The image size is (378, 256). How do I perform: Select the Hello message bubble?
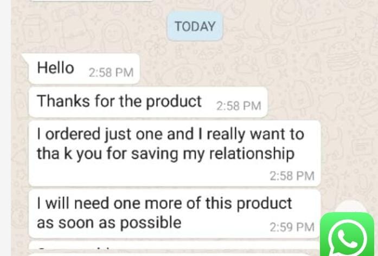coord(82,69)
